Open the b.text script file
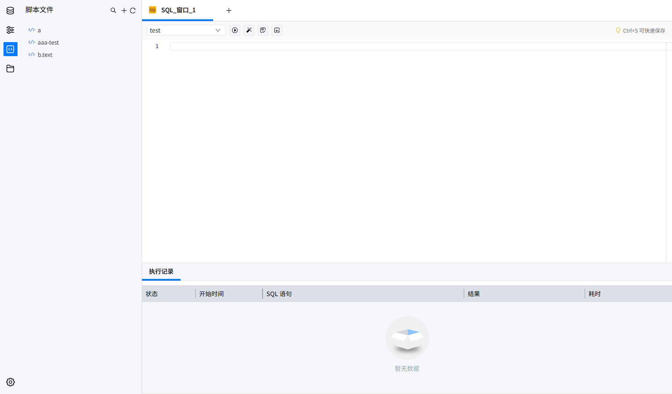This screenshot has height=394, width=672. click(x=45, y=55)
